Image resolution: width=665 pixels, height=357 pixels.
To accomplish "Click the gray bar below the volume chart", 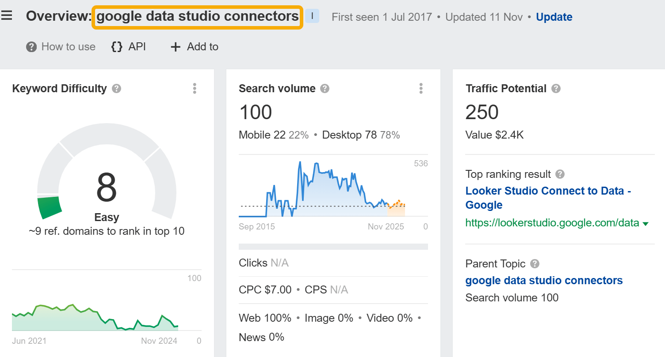I will point(333,246).
